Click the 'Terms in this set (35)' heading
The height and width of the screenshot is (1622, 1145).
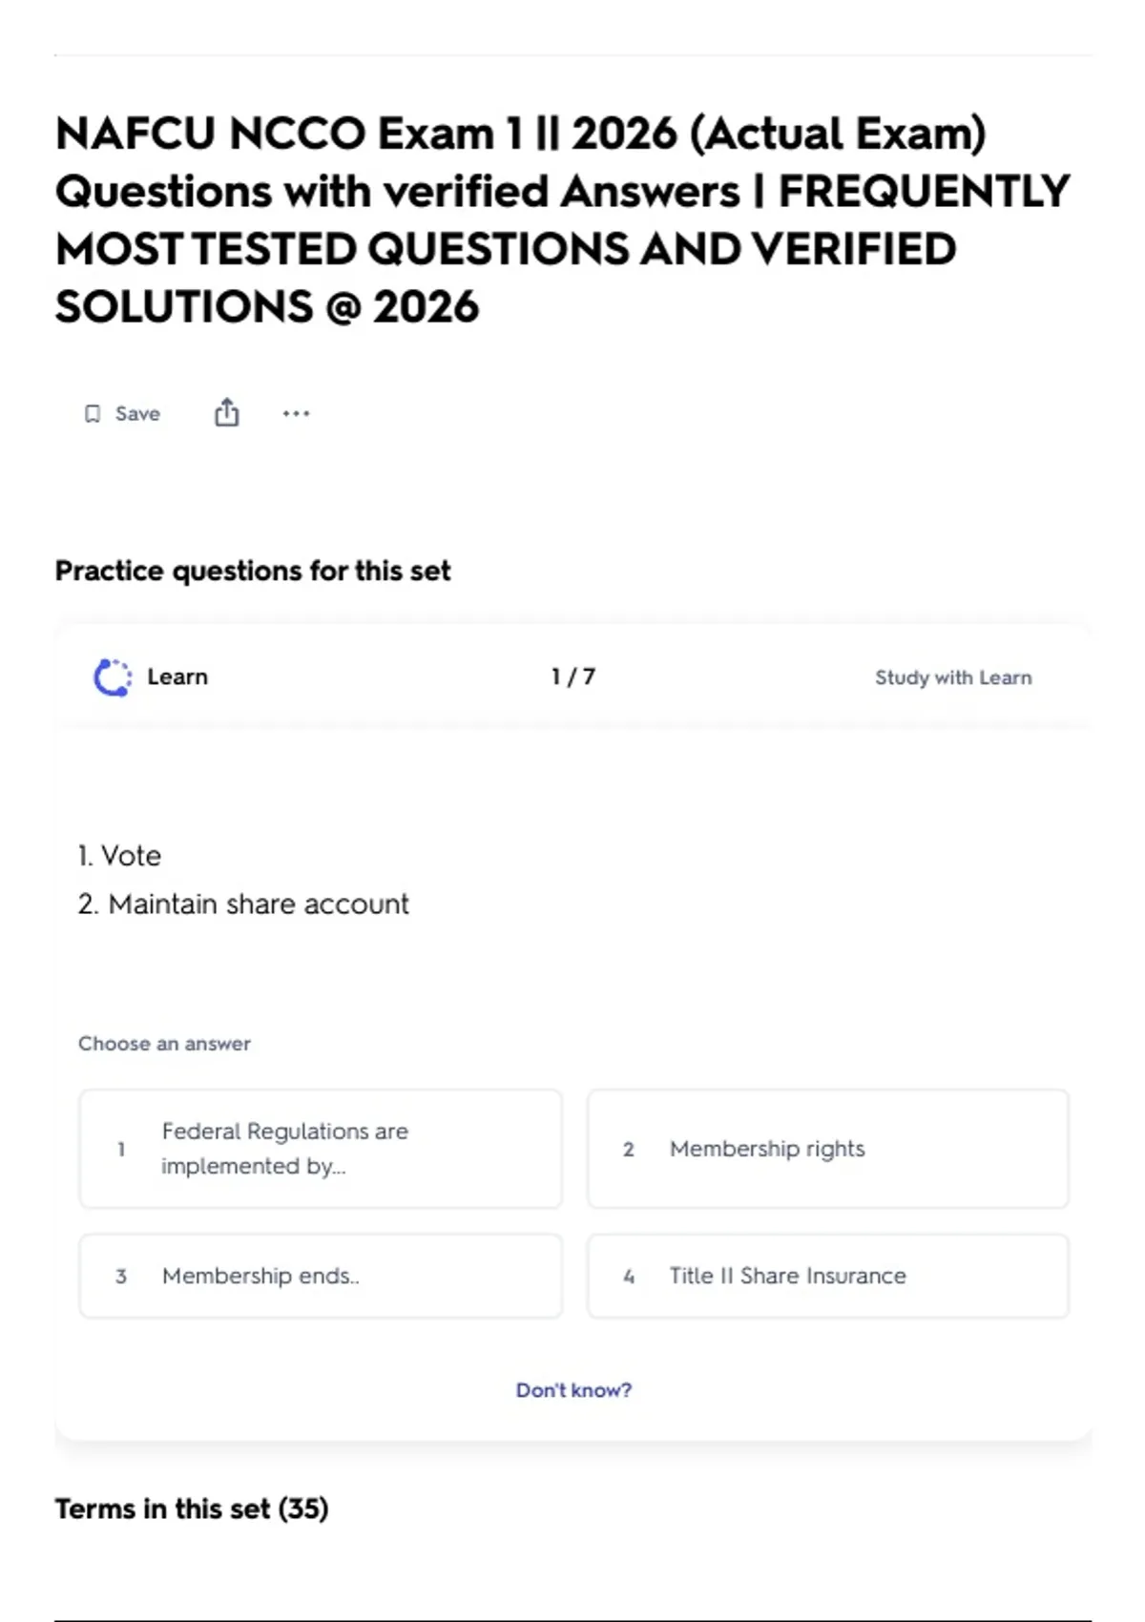coord(192,1508)
